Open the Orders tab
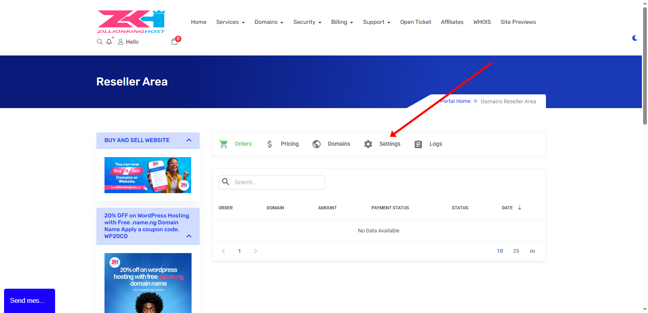This screenshot has height=313, width=648. pos(236,144)
